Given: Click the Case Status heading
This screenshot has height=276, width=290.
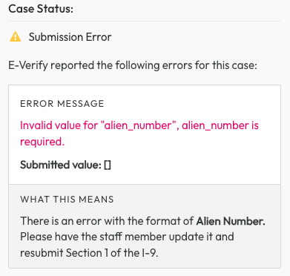Looking at the screenshot, I should point(41,9).
